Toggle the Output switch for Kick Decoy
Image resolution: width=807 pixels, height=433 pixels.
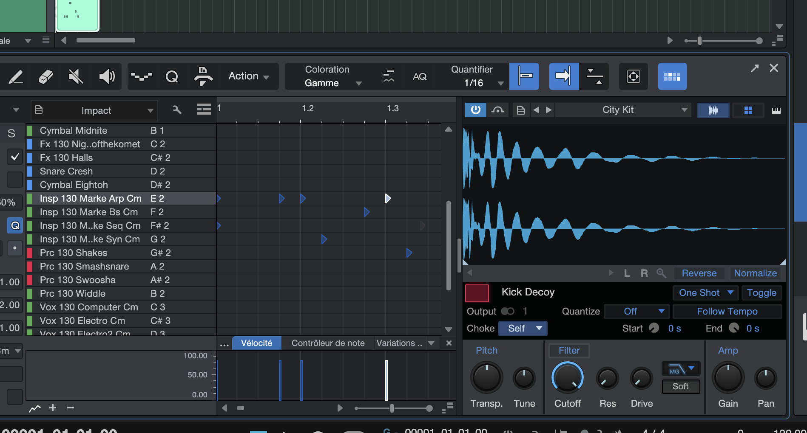[508, 311]
